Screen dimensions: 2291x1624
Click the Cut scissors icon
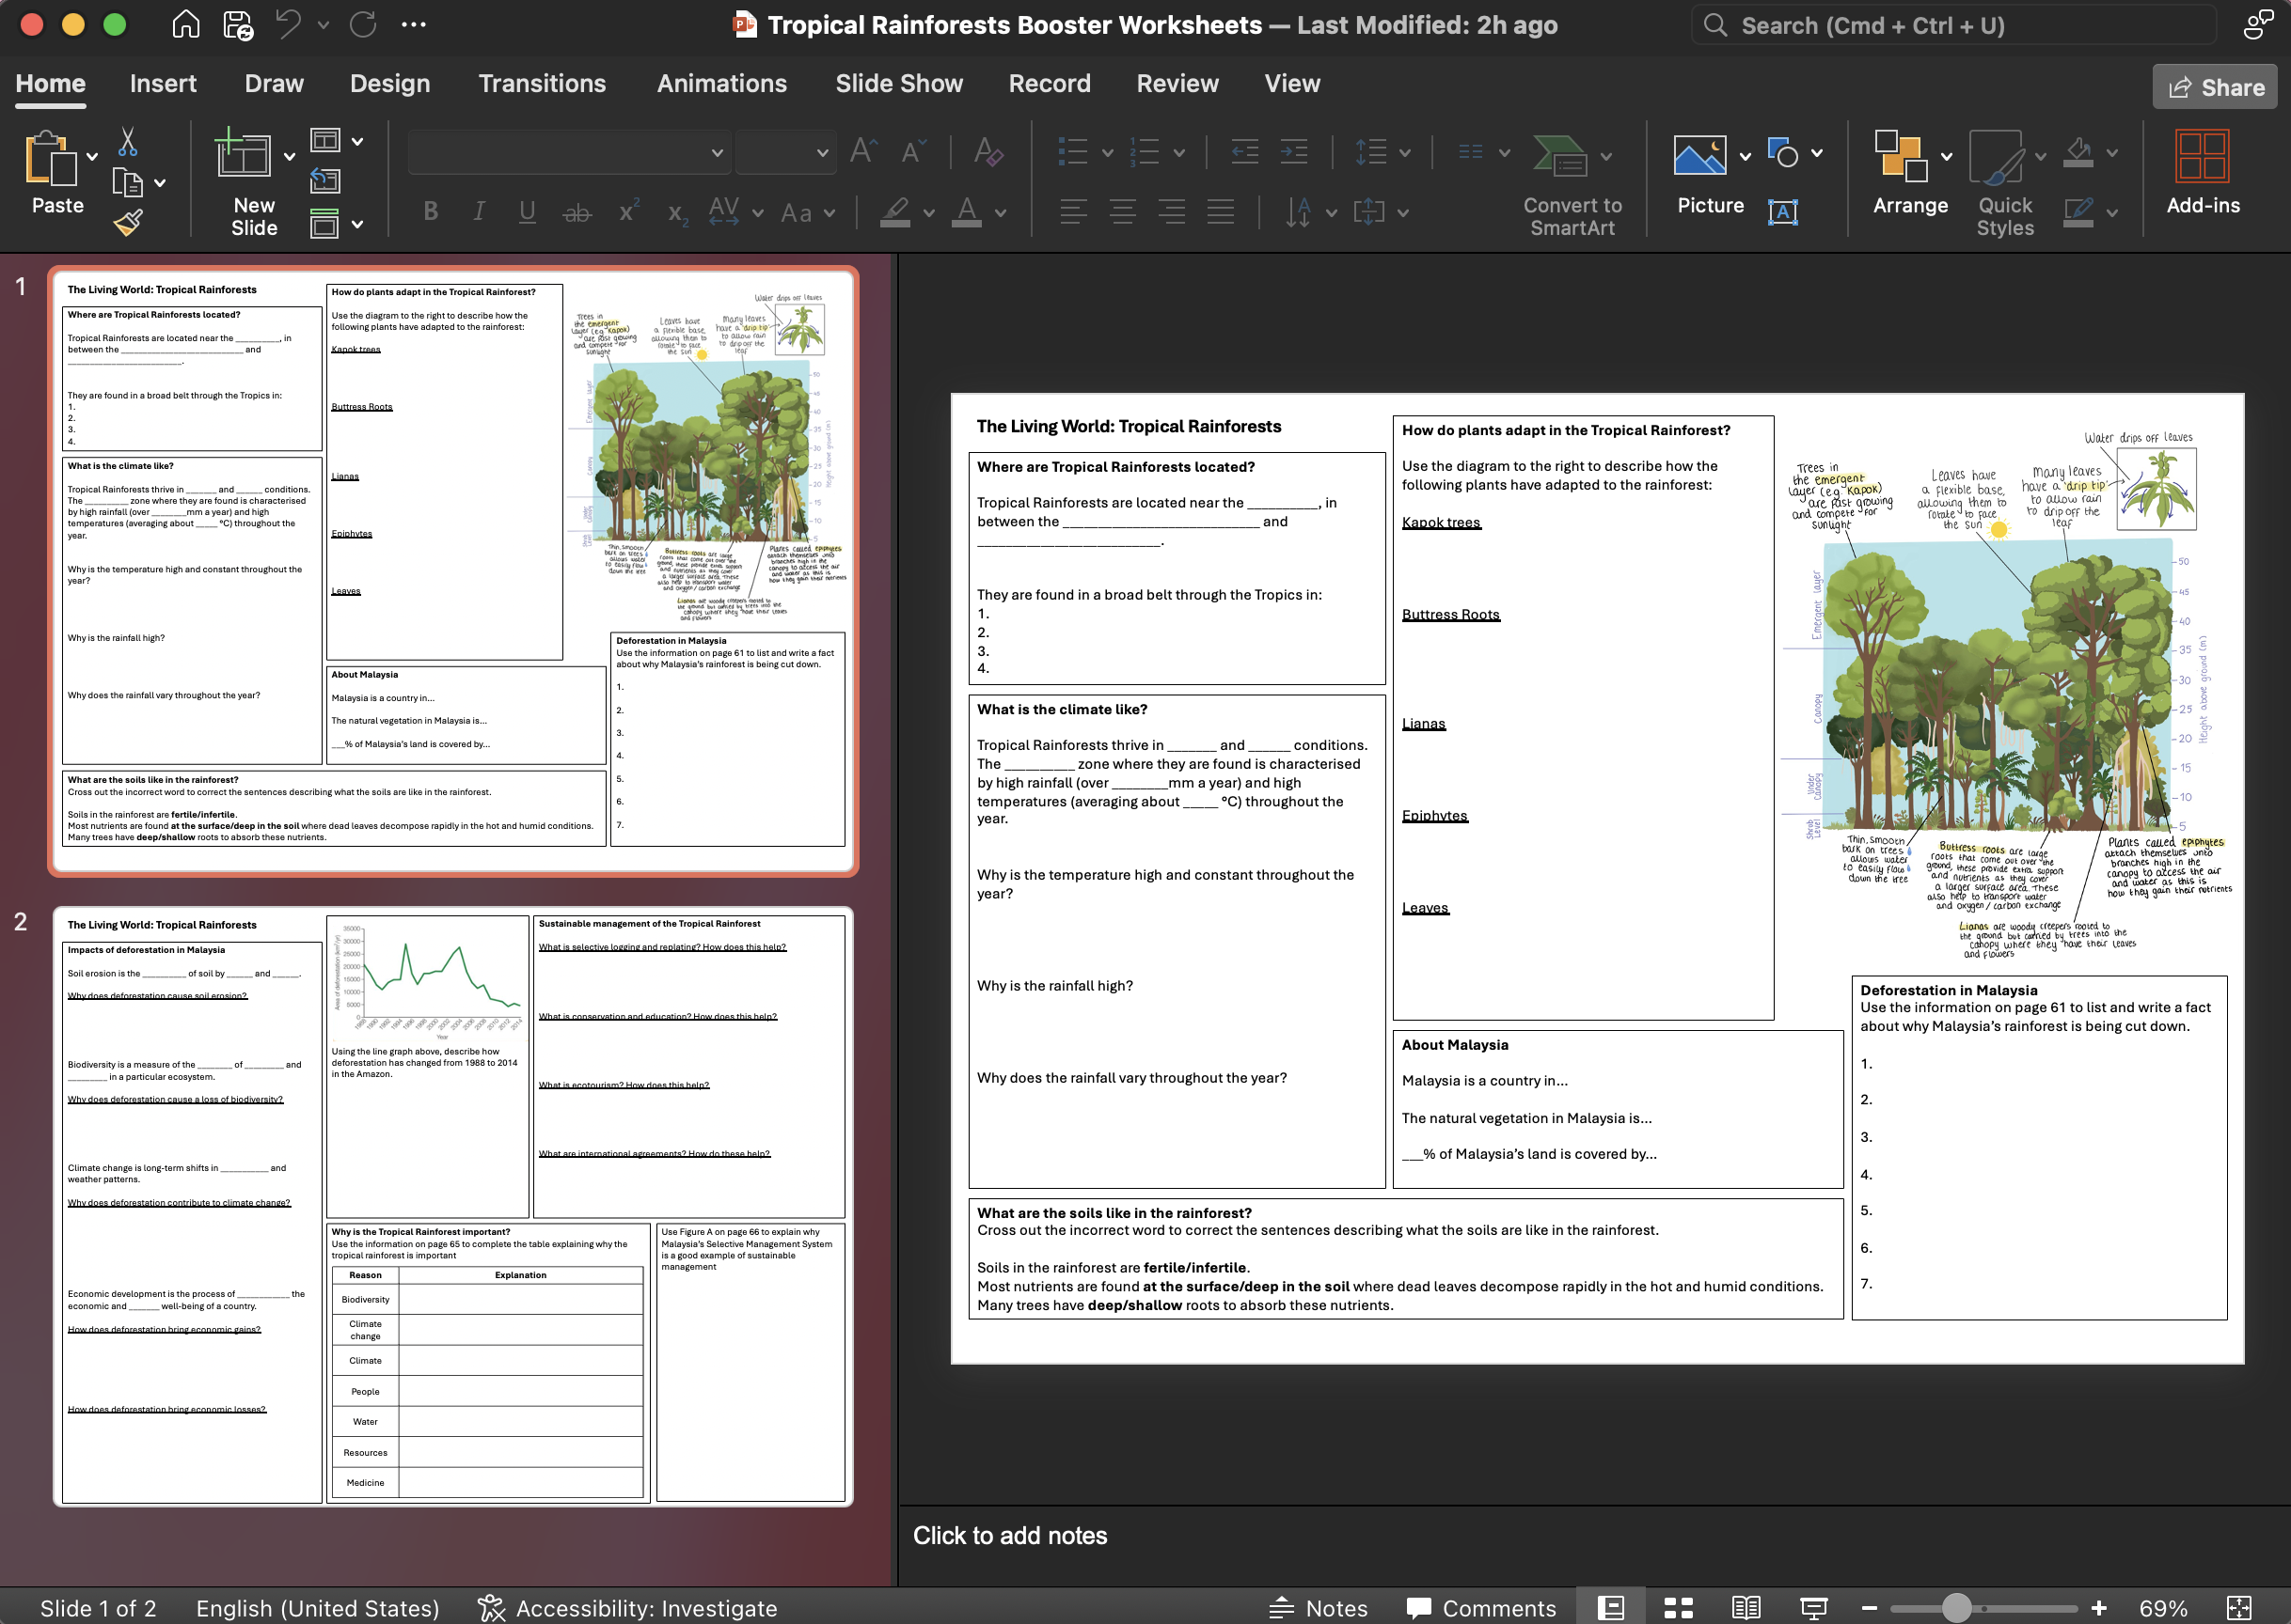128,142
